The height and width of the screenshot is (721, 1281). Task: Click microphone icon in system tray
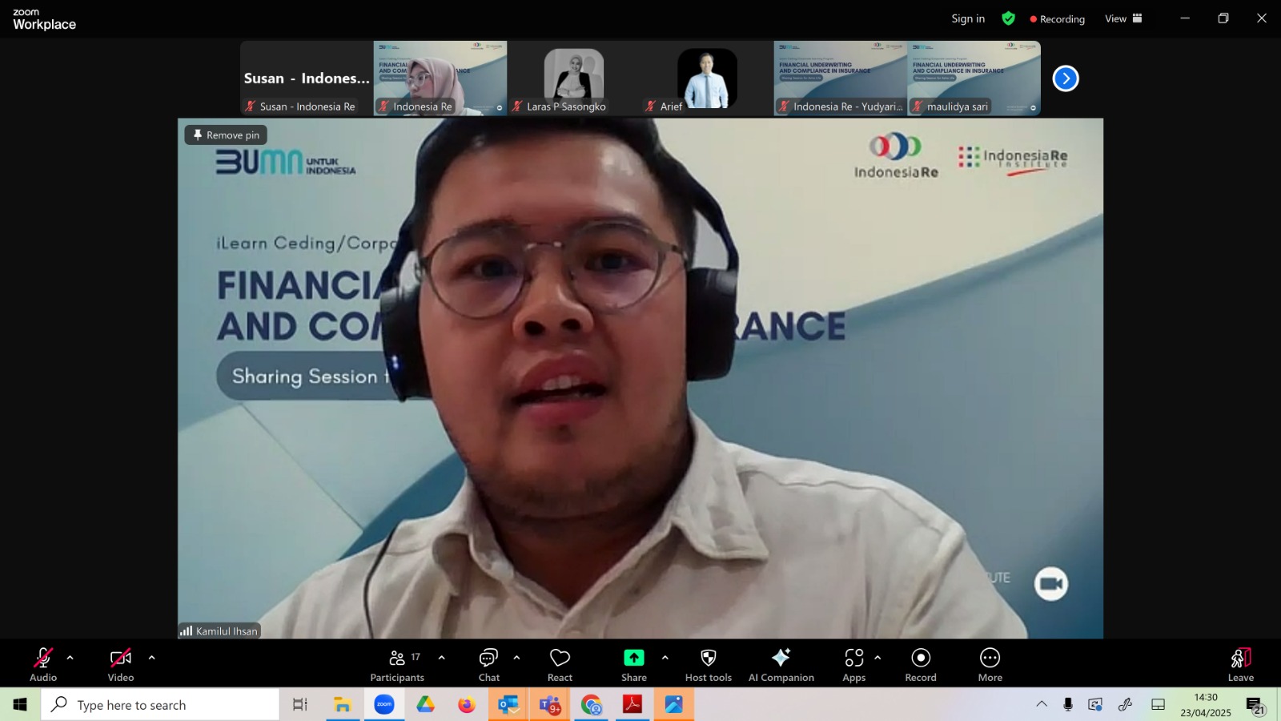click(1068, 704)
